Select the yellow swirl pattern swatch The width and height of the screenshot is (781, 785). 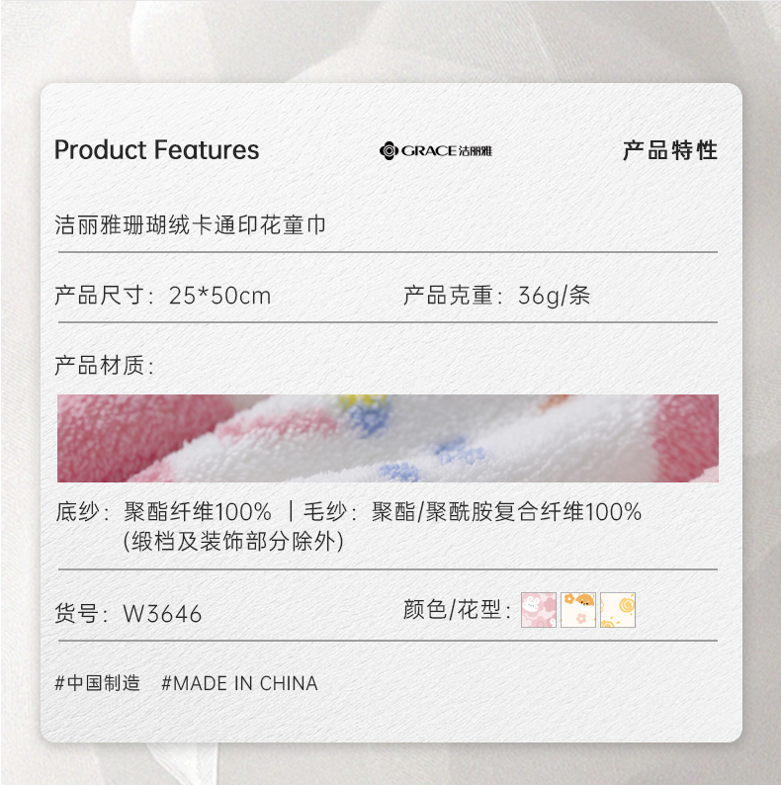618,610
